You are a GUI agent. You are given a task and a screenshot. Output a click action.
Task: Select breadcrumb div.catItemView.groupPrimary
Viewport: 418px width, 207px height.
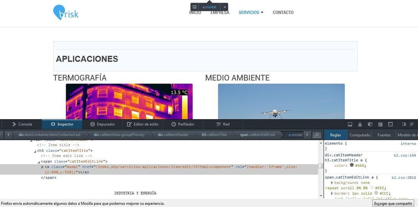click(119, 135)
